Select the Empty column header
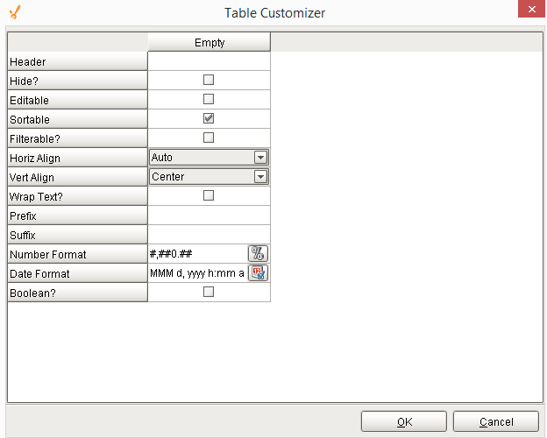The height and width of the screenshot is (438, 547). point(209,42)
